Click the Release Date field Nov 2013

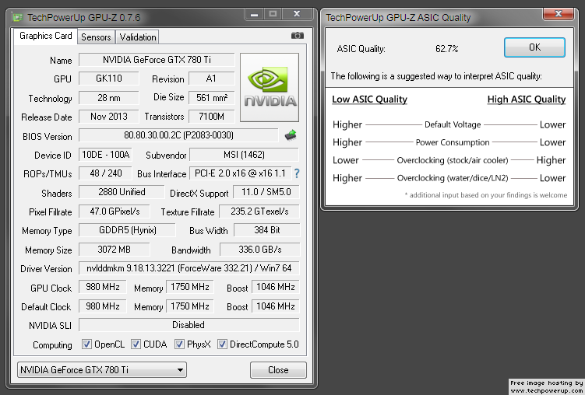109,117
